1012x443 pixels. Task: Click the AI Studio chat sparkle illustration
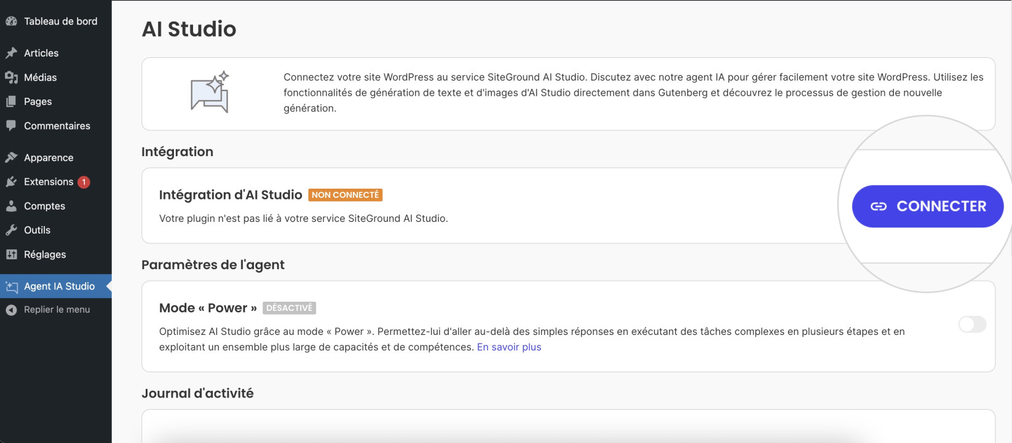(210, 92)
